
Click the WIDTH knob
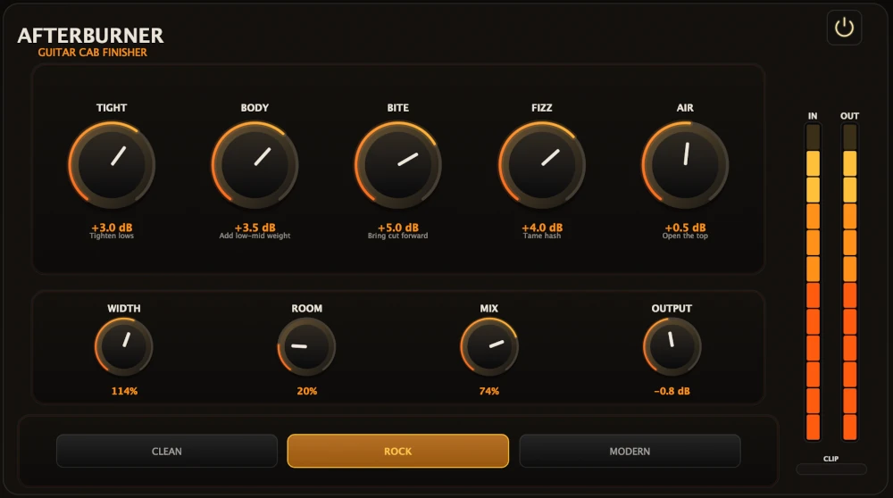click(x=123, y=346)
